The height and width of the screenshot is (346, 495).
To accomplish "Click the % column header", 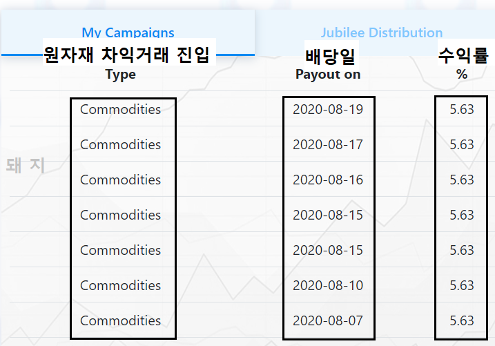I will 462,75.
